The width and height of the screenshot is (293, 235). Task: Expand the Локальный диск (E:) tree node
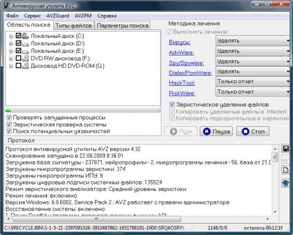pos(11,51)
